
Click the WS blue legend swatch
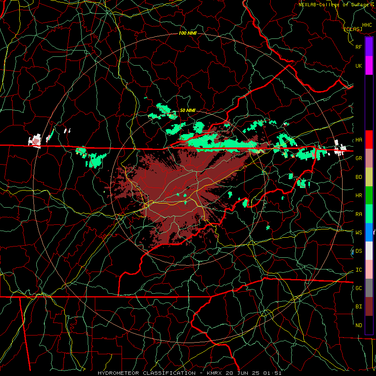pos(369,232)
